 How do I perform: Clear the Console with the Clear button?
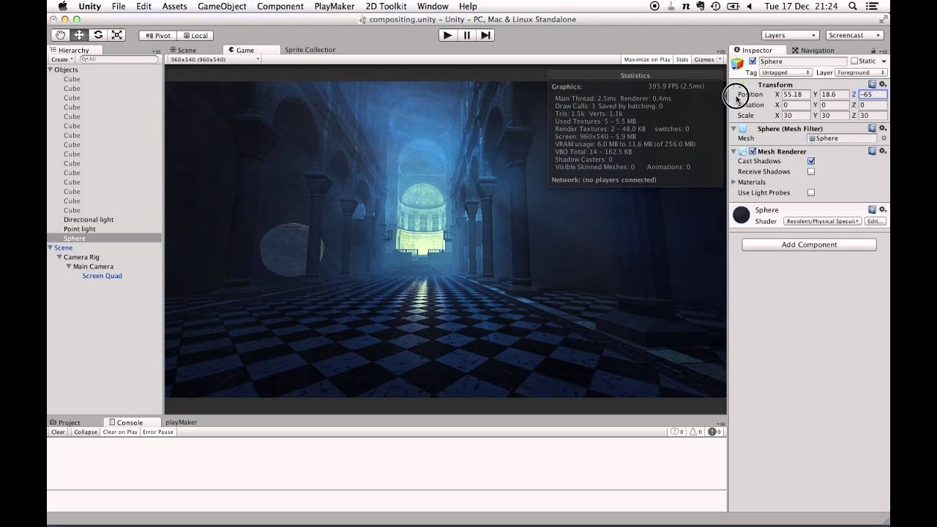[58, 432]
